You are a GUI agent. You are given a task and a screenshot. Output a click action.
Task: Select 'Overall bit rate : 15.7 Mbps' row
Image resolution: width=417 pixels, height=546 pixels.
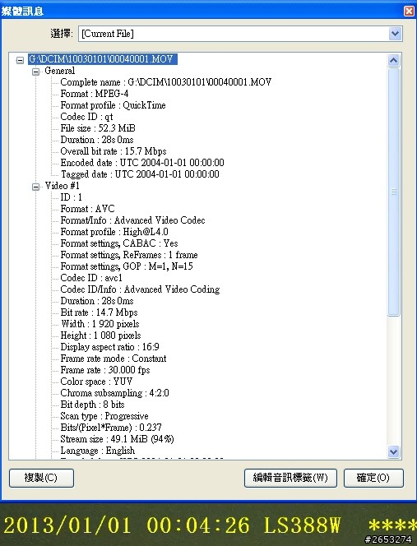coord(114,151)
